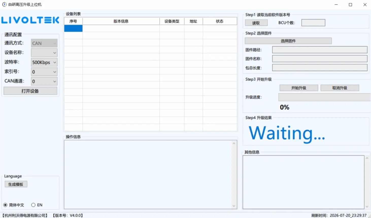Maximize the application window
Viewport: 371px width, 218px height.
pos(350,5)
